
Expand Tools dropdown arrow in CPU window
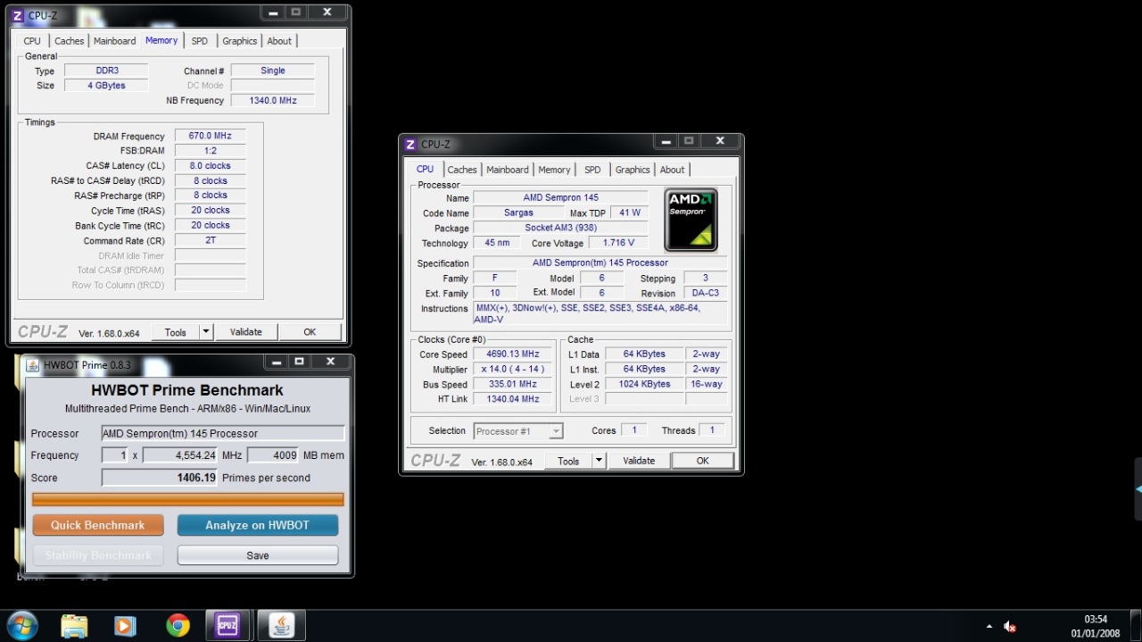click(599, 461)
